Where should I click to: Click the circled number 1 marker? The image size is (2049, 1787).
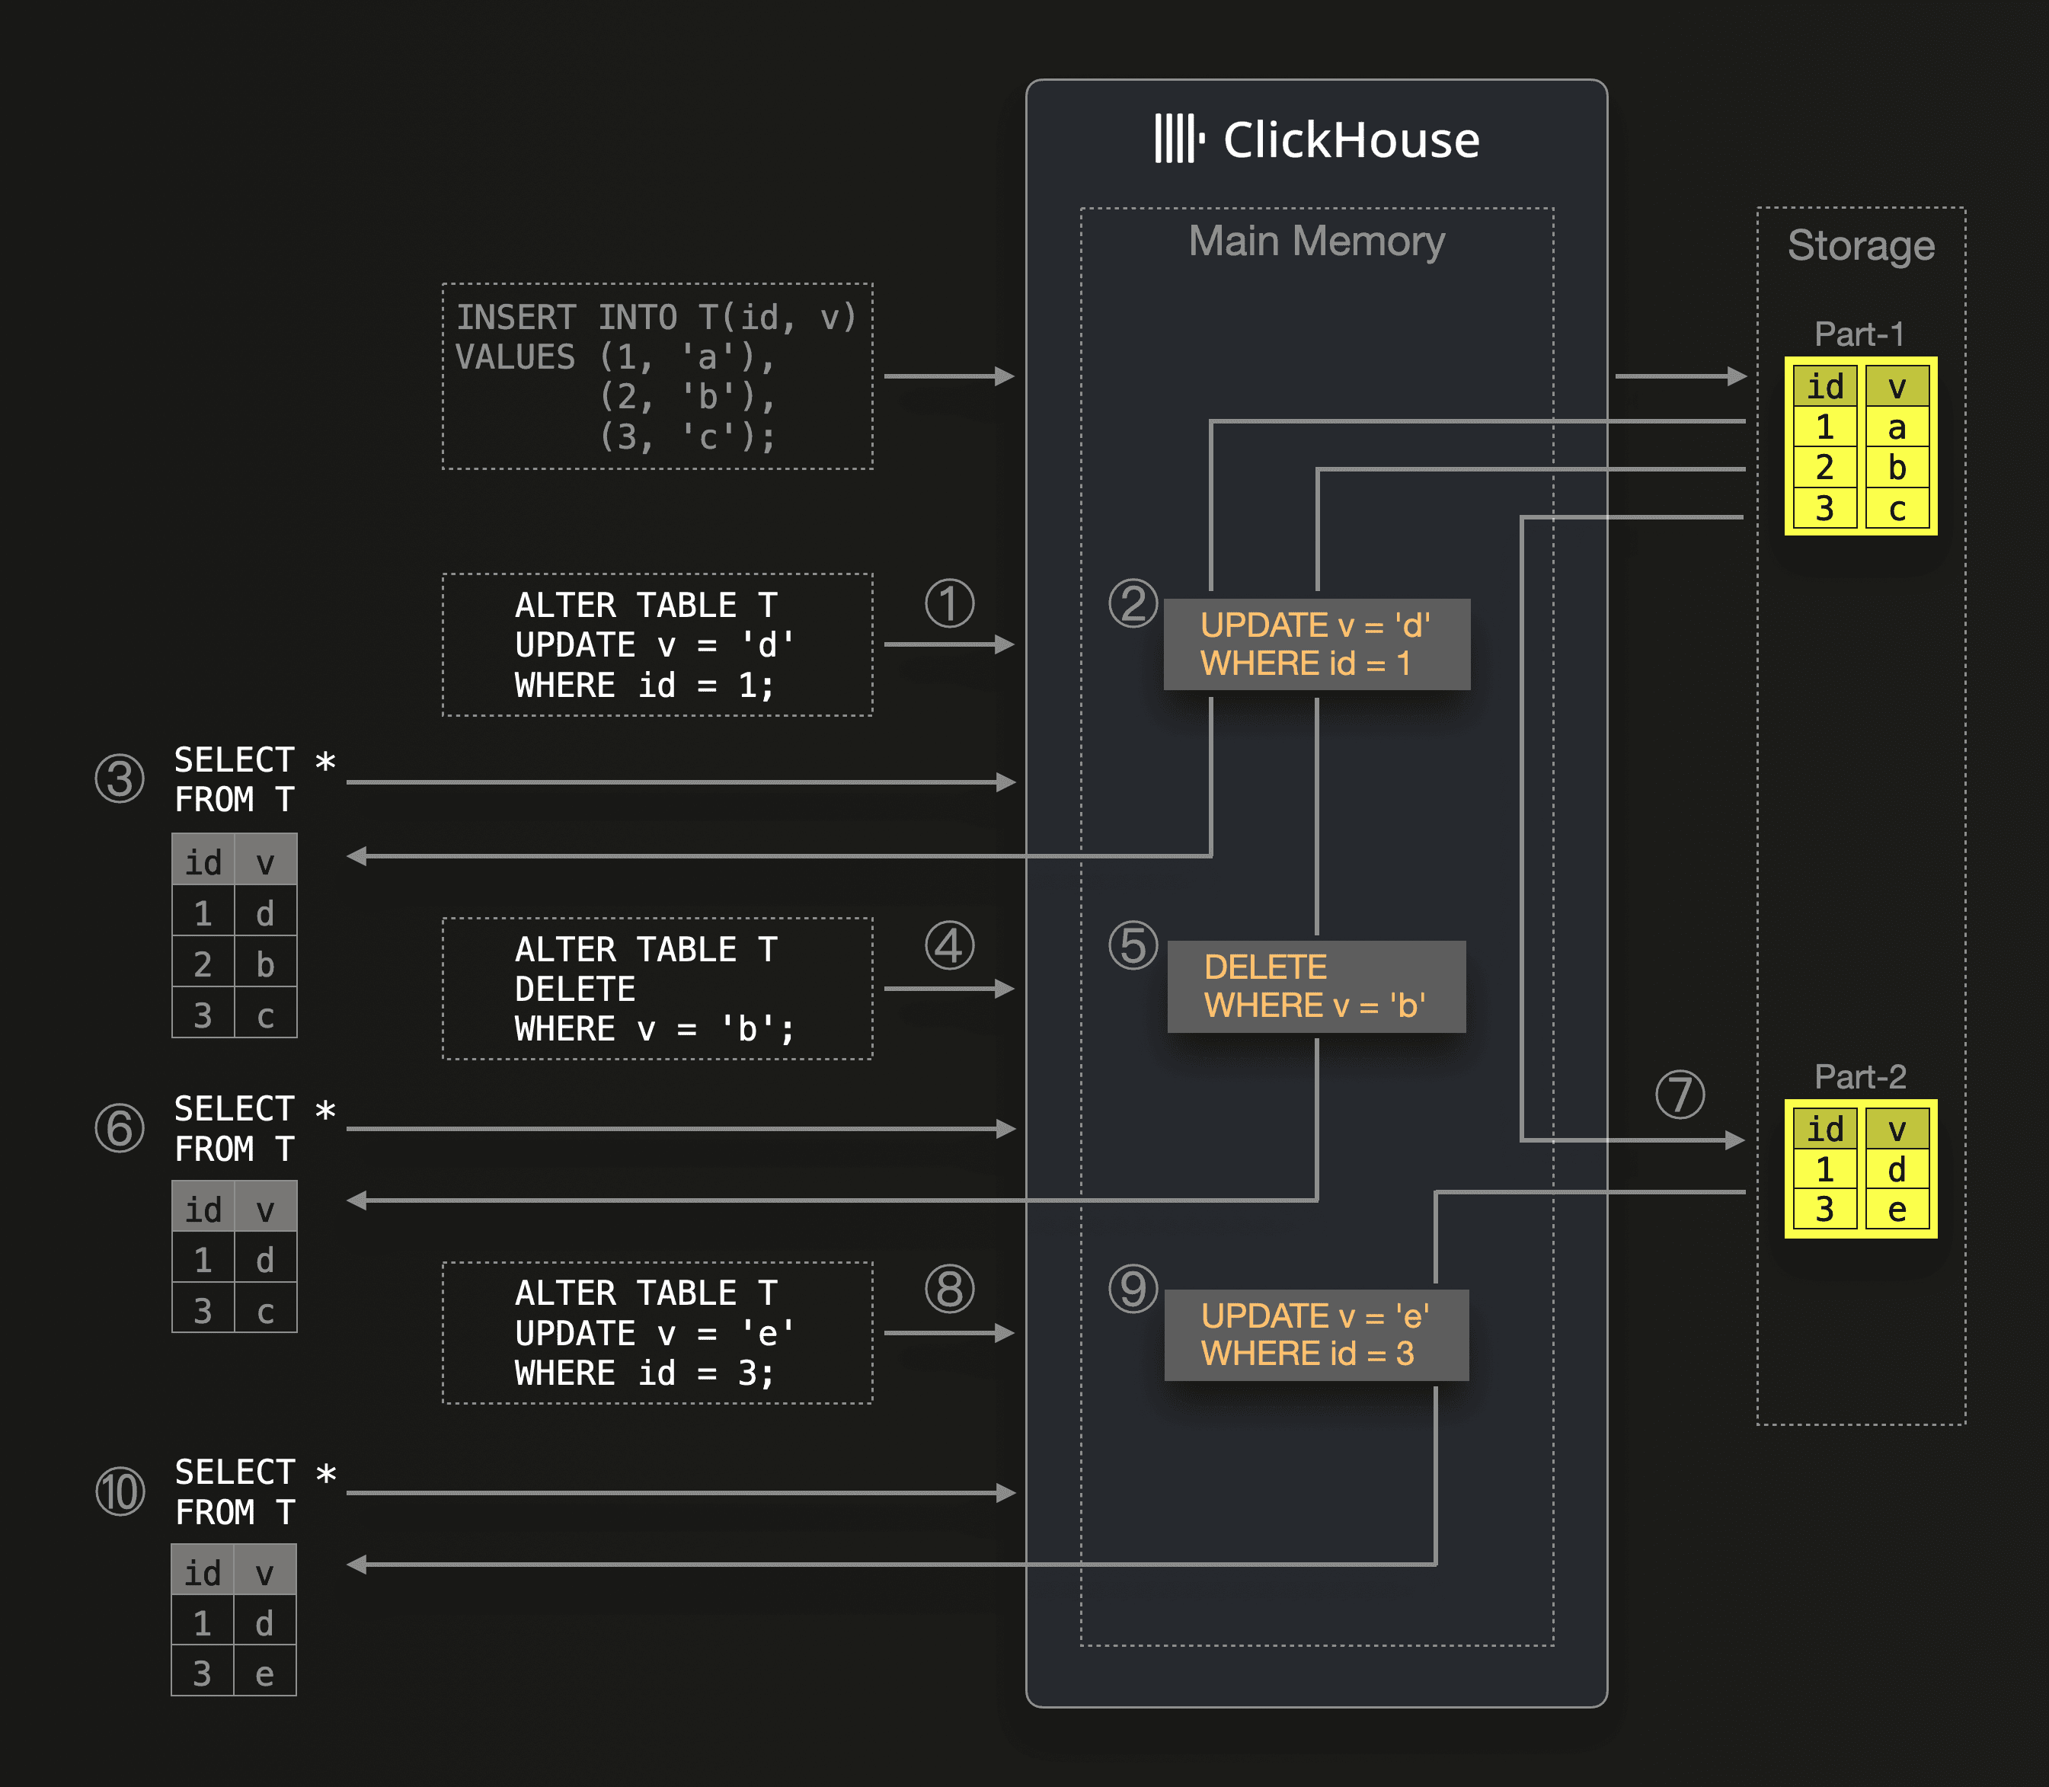tap(948, 603)
